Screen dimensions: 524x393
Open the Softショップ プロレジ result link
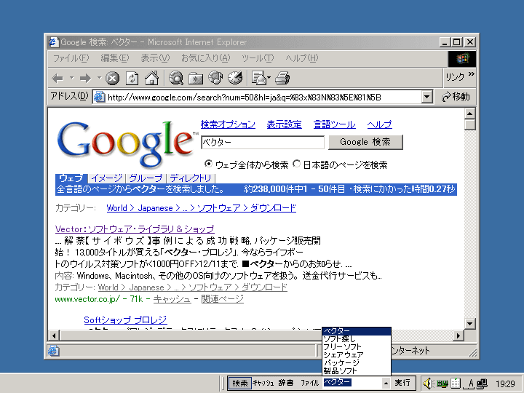coord(125,320)
